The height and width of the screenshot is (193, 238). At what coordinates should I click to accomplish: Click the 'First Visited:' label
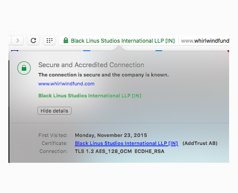click(53, 135)
